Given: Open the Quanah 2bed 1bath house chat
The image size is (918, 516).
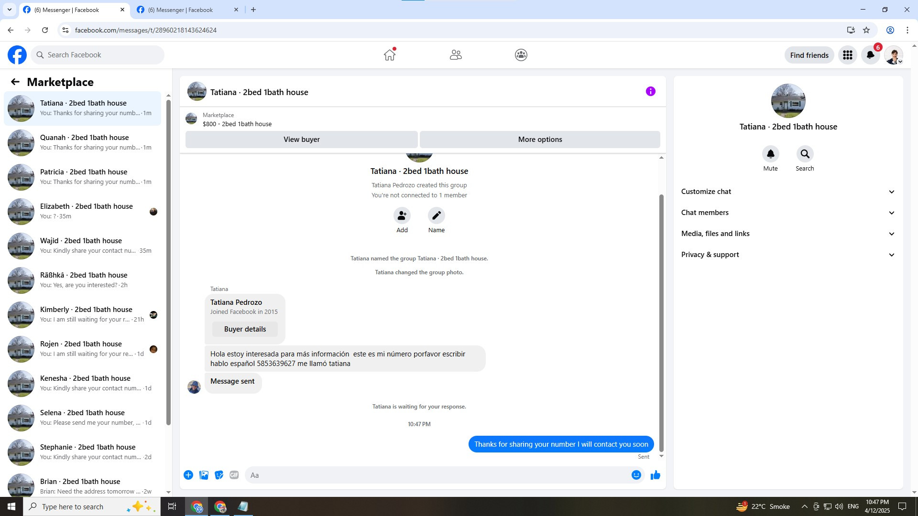Looking at the screenshot, I should pyautogui.click(x=82, y=142).
